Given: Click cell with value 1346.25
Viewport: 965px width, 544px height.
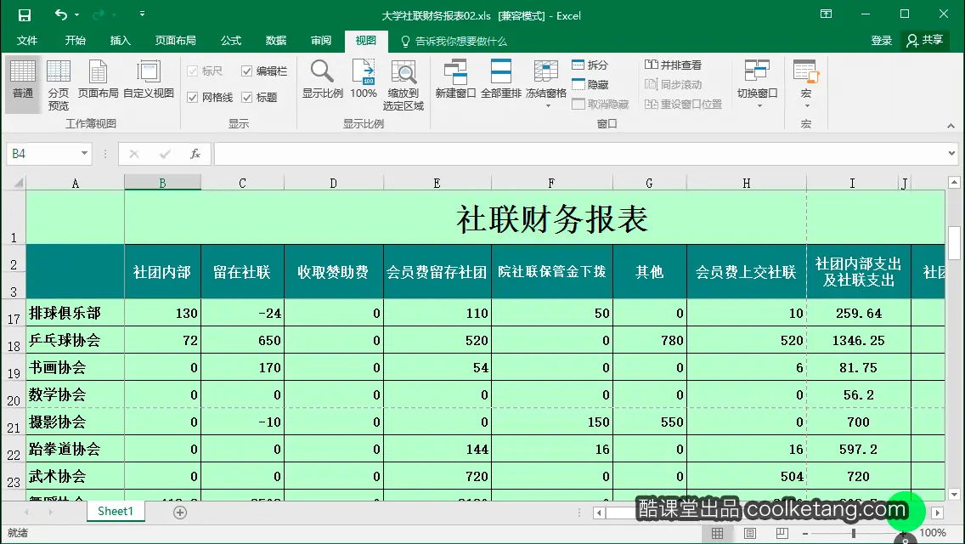Looking at the screenshot, I should pos(859,340).
